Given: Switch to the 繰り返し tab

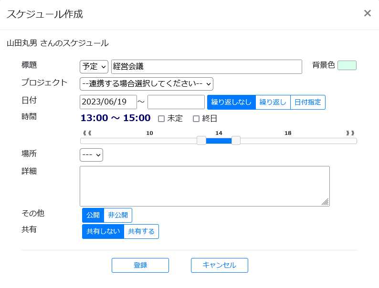Looking at the screenshot, I should point(273,103).
